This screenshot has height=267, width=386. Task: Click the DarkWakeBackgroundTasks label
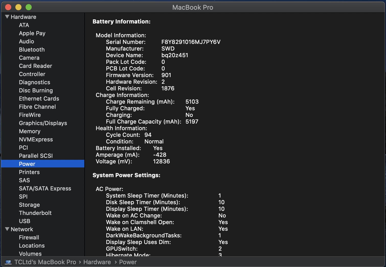pyautogui.click(x=144, y=235)
